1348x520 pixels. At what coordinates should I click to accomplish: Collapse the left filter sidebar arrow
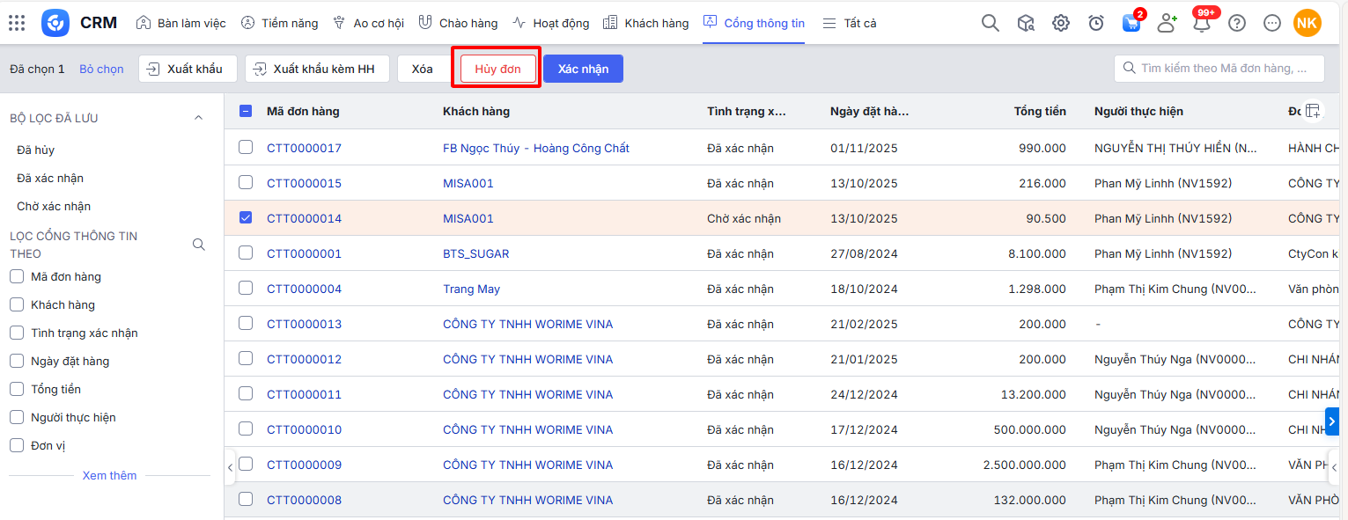click(231, 467)
